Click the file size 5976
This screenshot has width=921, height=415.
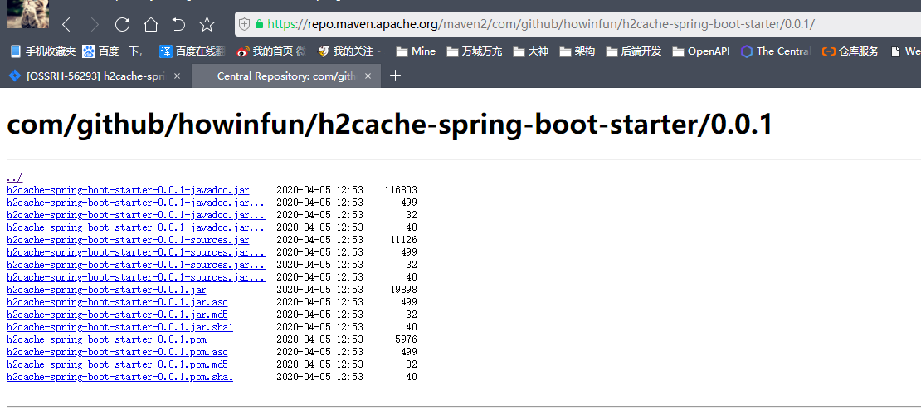tap(407, 339)
